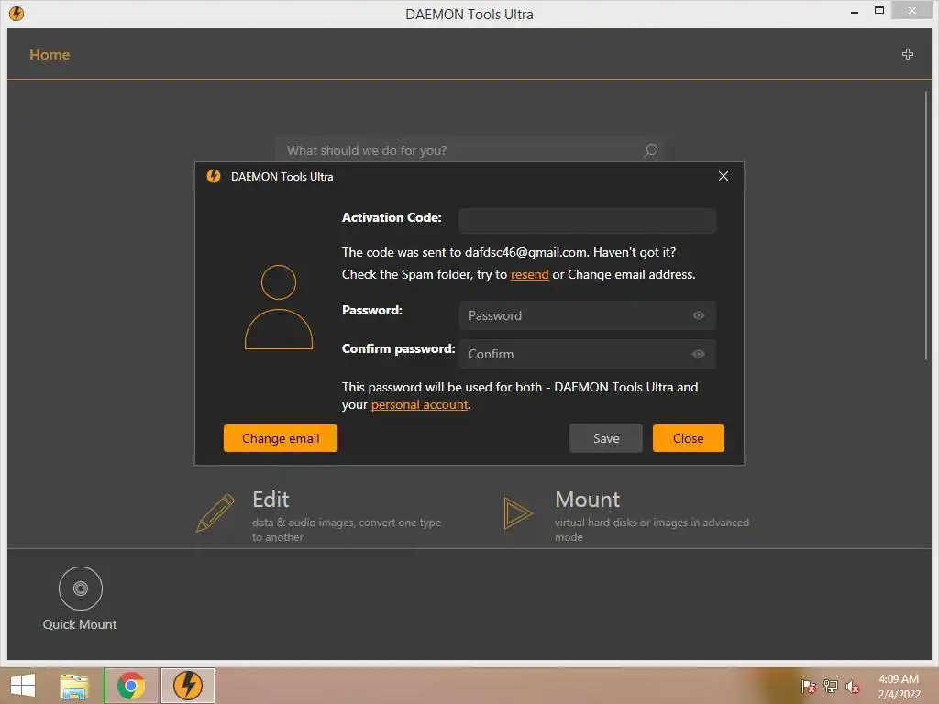Click the Save button
Screen dimensions: 939x704
(606, 438)
